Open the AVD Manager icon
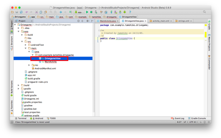 (116, 12)
